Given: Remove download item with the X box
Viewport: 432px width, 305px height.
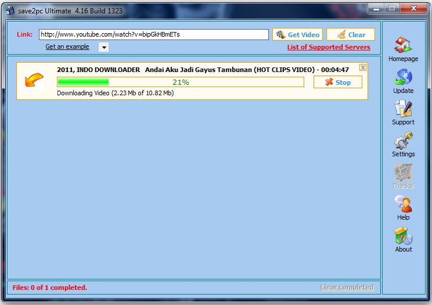Looking at the screenshot, I should click(363, 67).
